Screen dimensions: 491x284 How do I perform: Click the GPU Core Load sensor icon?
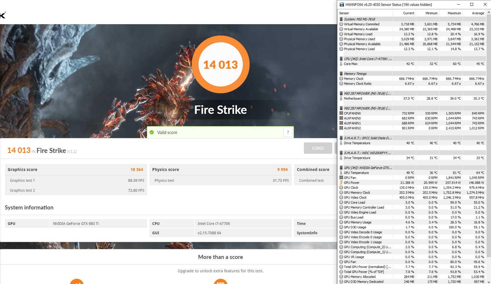(x=341, y=202)
